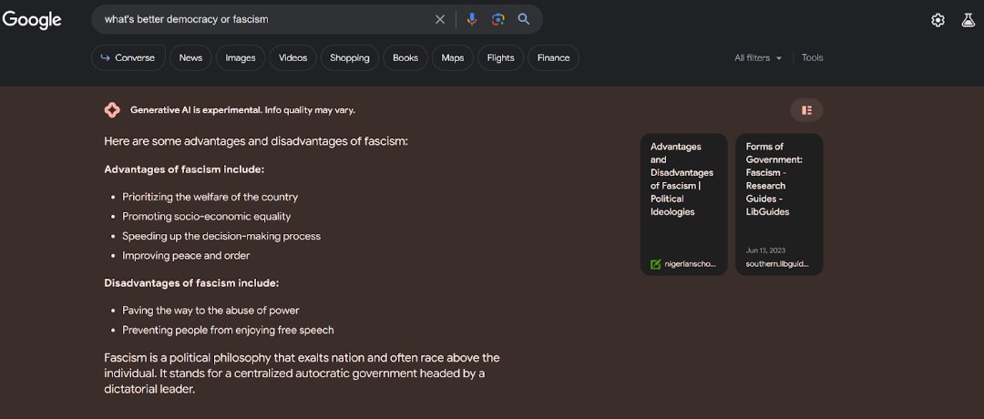Open Google Lens image search icon
The width and height of the screenshot is (984, 419).
click(x=498, y=19)
